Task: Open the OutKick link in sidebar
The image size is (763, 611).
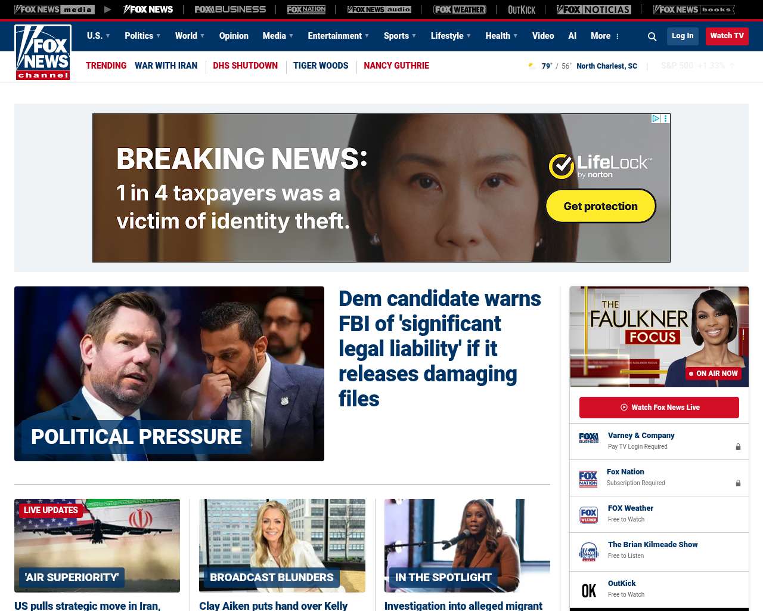Action: point(622,584)
